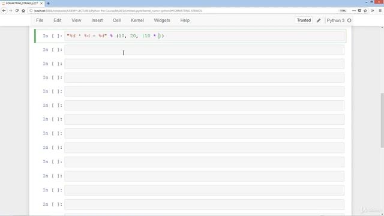The height and width of the screenshot is (216, 384).
Task: Open the Help menu
Action: point(185,20)
